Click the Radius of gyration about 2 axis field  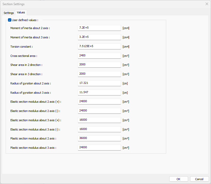click(99, 83)
